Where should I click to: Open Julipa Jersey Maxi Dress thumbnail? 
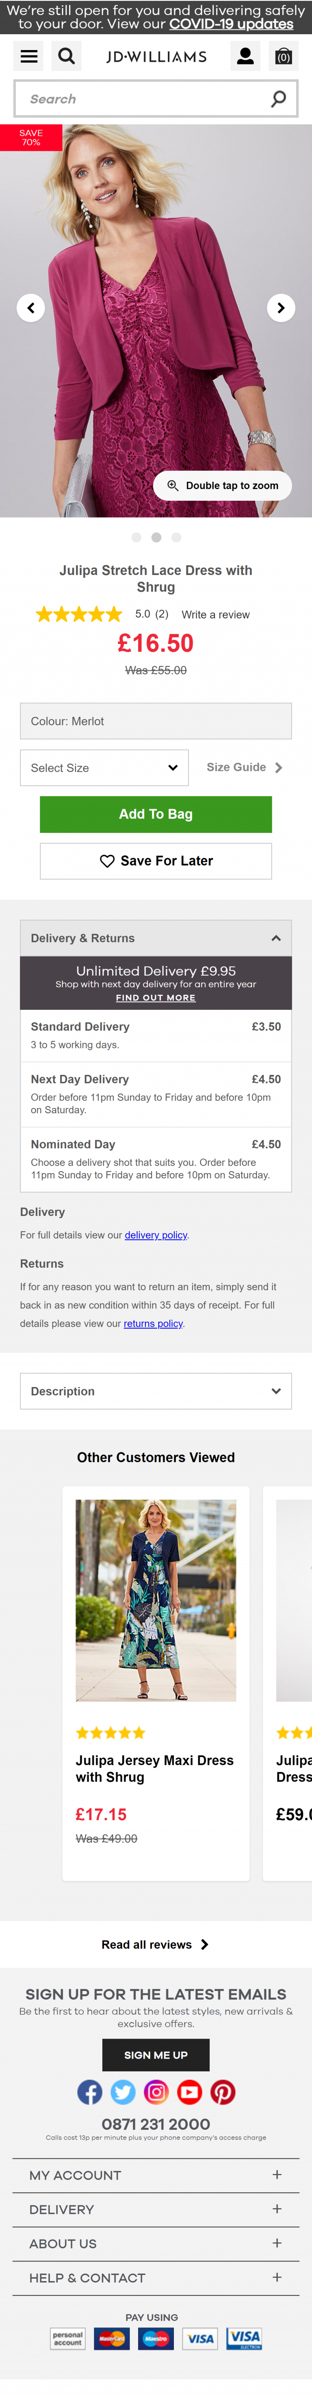pos(156,1600)
